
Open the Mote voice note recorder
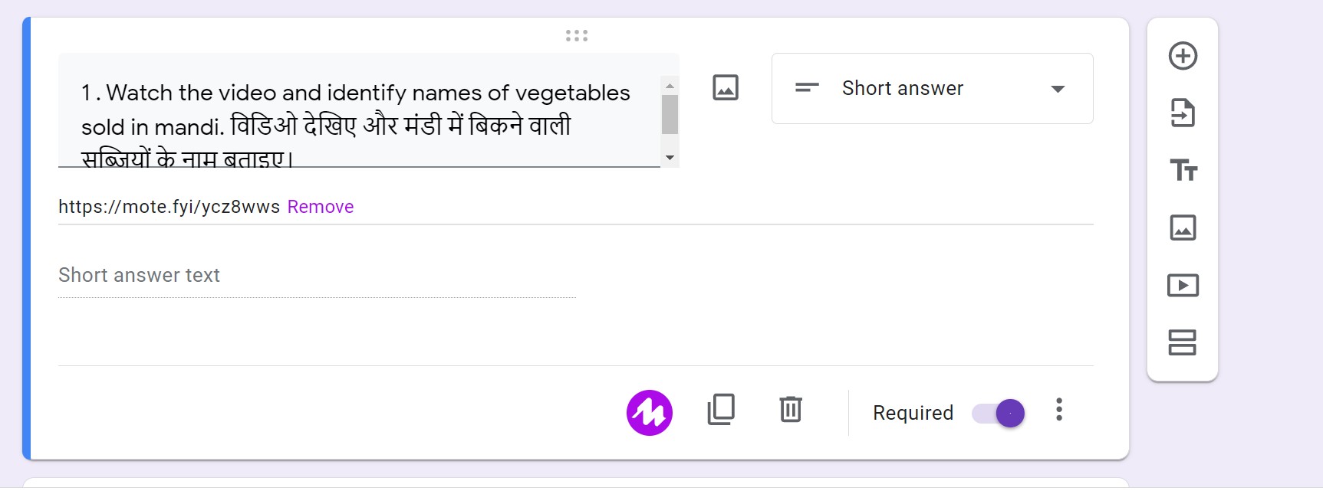tap(650, 412)
